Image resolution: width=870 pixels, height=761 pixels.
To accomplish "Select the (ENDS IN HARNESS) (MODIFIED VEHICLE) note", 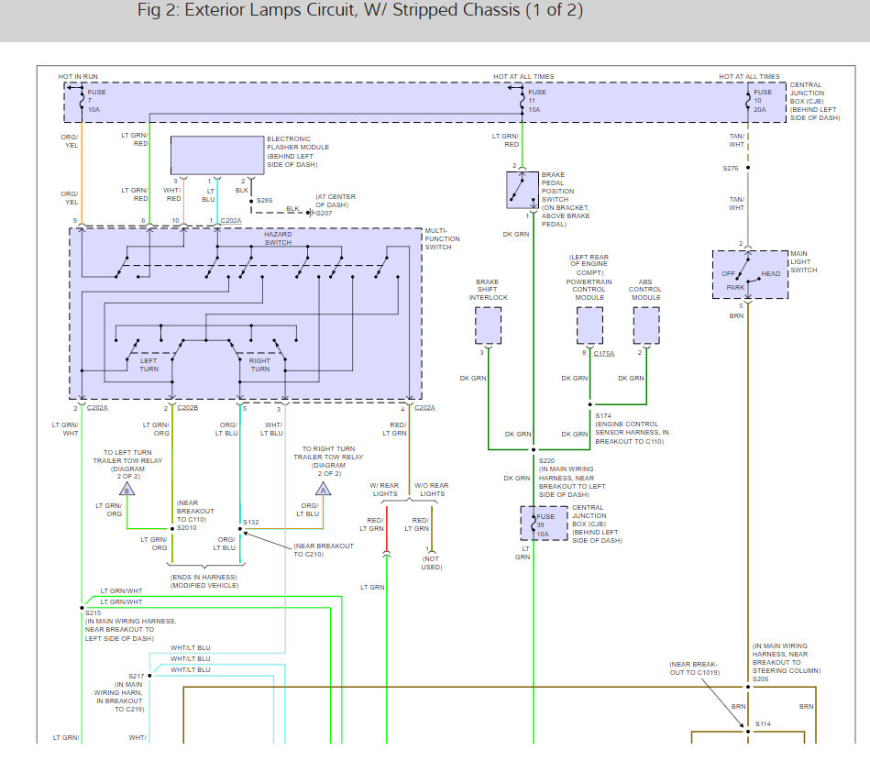I will (x=204, y=581).
